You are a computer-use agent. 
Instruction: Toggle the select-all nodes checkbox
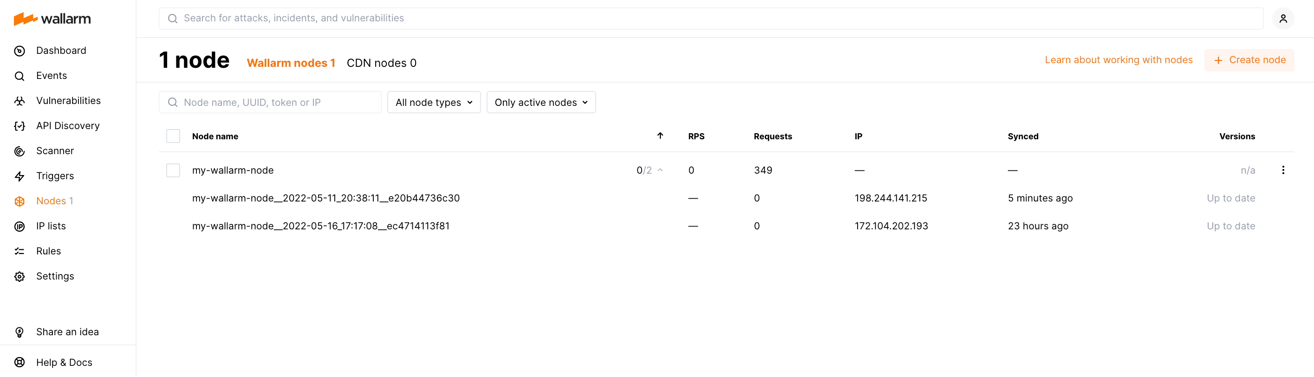pos(174,136)
